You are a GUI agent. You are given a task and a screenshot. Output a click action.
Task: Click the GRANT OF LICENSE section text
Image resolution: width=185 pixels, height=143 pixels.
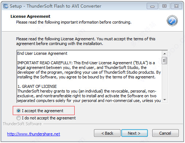37,86
